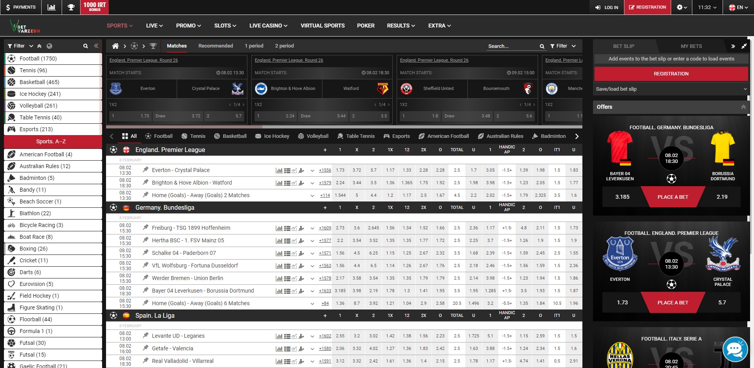Click the LOG IN button
This screenshot has width=754, height=368.
pos(607,7)
